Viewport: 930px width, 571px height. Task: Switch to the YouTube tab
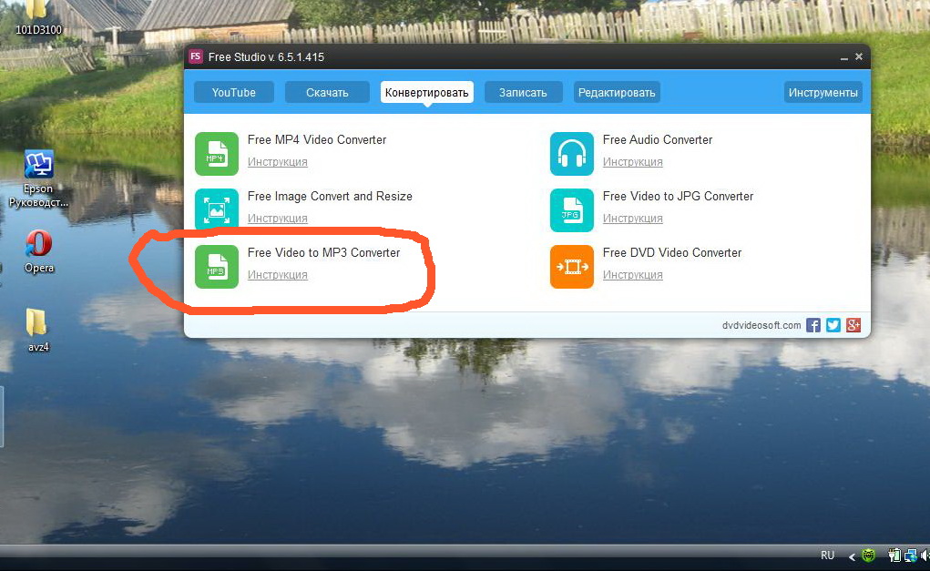(234, 93)
